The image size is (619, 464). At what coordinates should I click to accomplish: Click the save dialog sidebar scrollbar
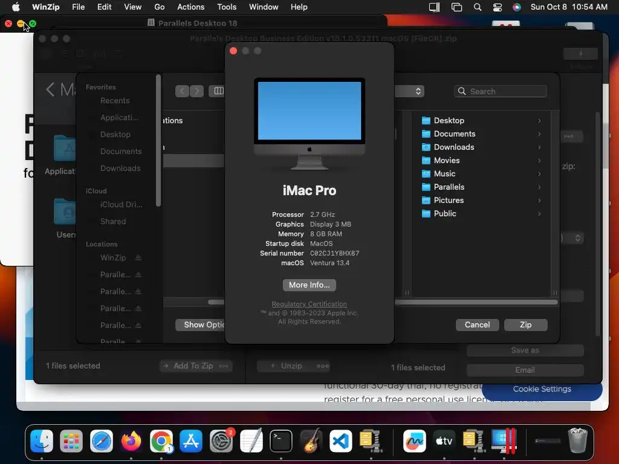[158, 140]
